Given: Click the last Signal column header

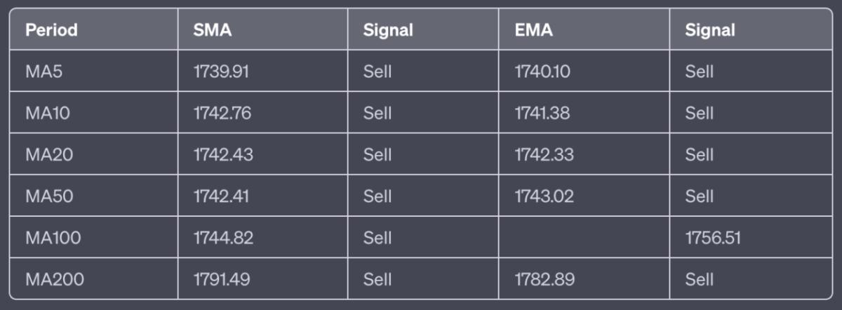Looking at the screenshot, I should [x=710, y=30].
